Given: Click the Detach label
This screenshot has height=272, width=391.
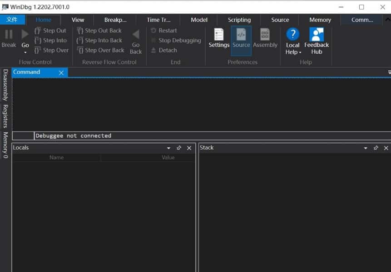Looking at the screenshot, I should [x=168, y=50].
